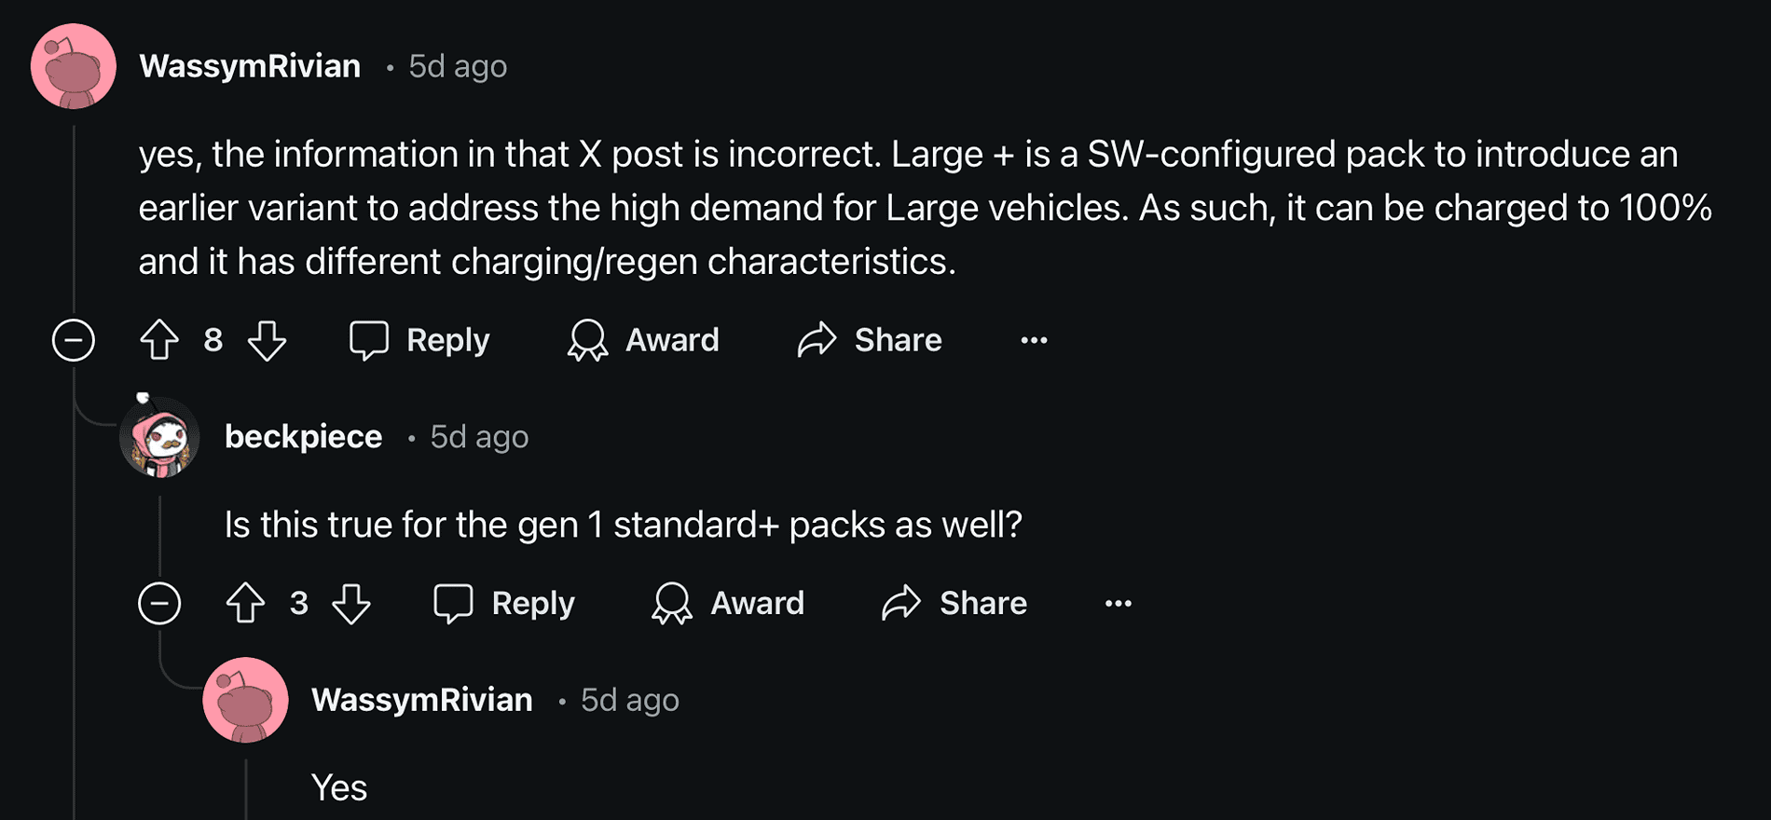
Task: Open WassymRivian's profile from top username
Action: point(250,66)
